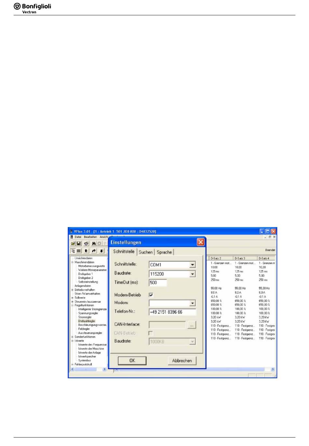Click data table scrollbar right arrow
This screenshot has width=309, height=446.
273,369
